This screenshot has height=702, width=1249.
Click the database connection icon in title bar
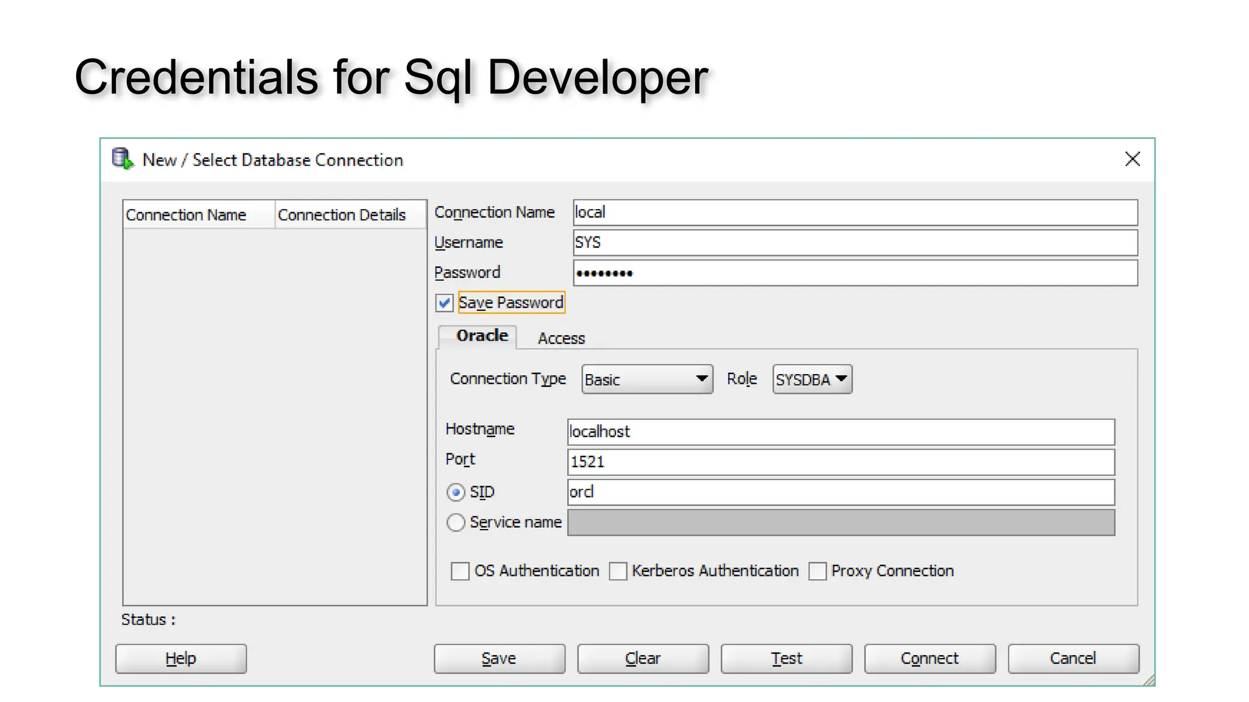click(123, 158)
